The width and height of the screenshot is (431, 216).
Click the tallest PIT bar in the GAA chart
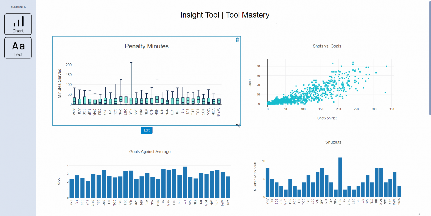185,182
